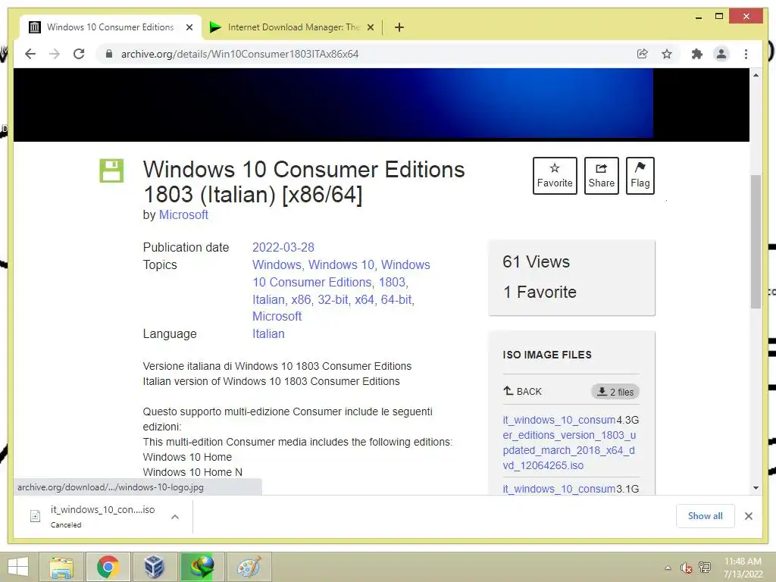Image resolution: width=776 pixels, height=582 pixels.
Task: Click share this page icon in address bar
Action: click(643, 54)
